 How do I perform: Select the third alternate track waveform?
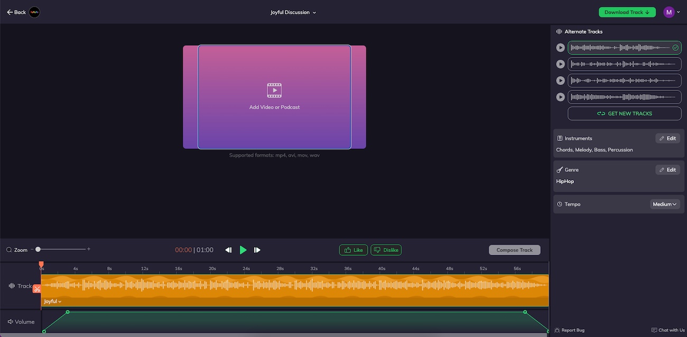click(x=624, y=81)
